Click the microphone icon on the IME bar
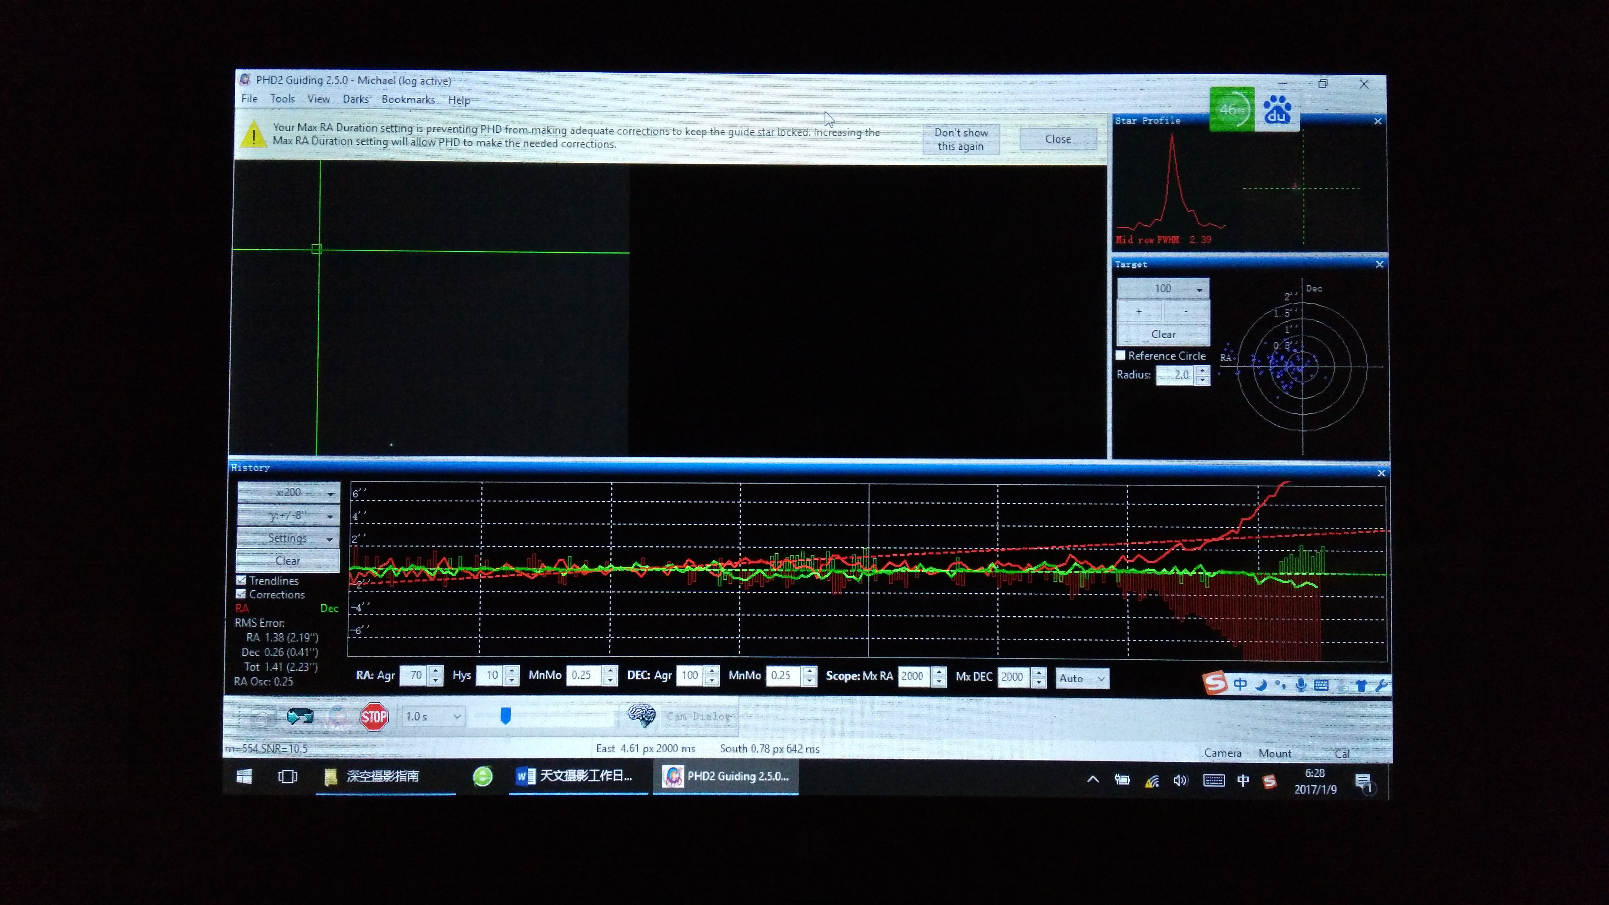1609x905 pixels. point(1300,685)
